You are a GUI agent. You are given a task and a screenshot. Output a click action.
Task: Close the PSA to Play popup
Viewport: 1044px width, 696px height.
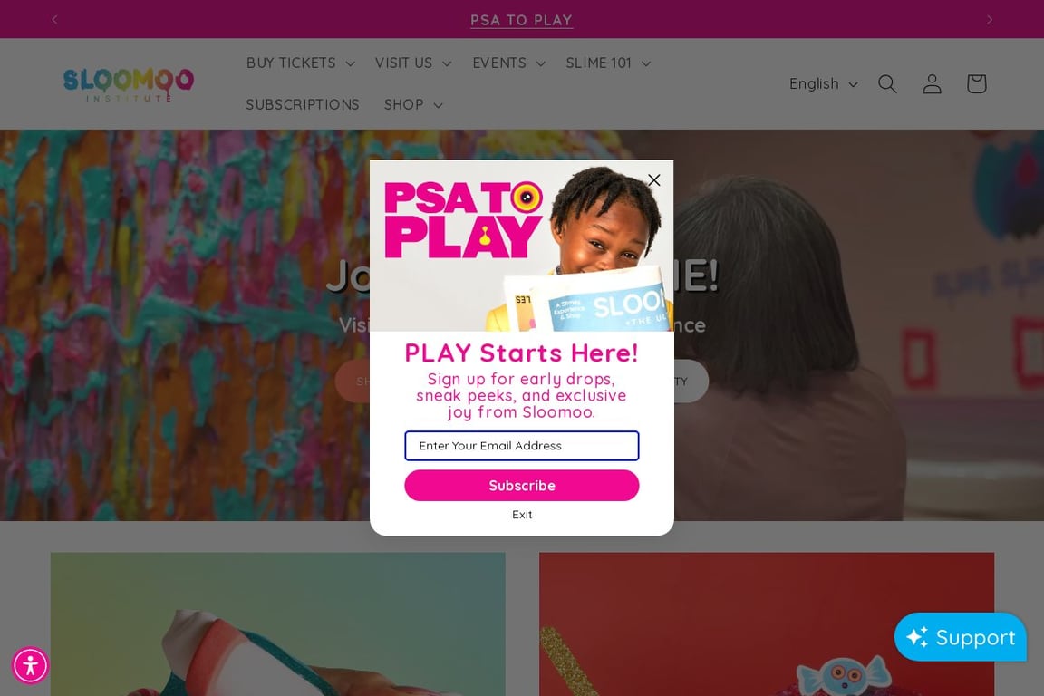coord(653,179)
